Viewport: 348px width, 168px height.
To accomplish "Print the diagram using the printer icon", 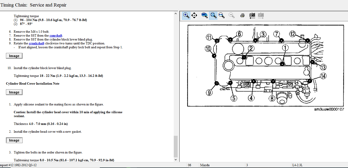I will pyautogui.click(x=242, y=15).
